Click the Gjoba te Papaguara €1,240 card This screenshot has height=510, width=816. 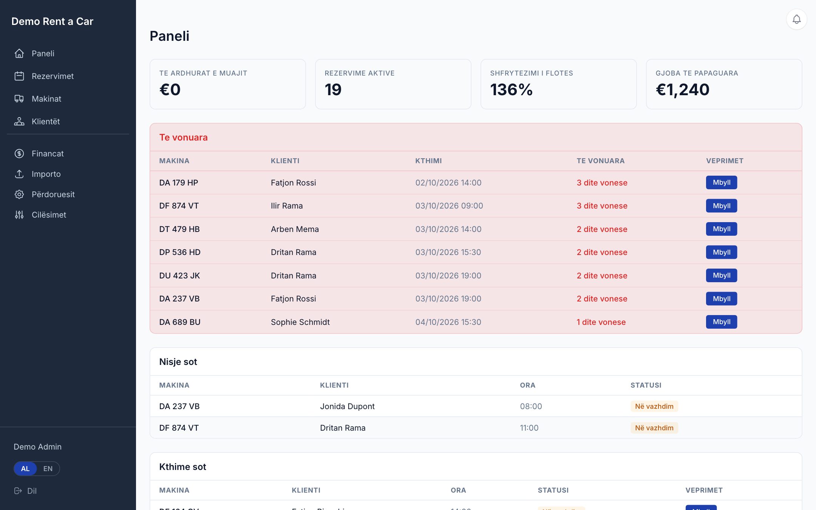pyautogui.click(x=724, y=84)
